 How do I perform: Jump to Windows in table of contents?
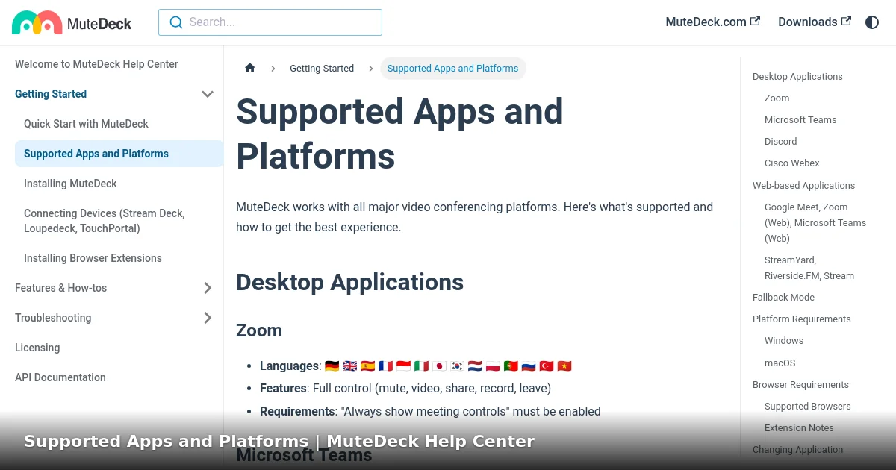tap(784, 341)
